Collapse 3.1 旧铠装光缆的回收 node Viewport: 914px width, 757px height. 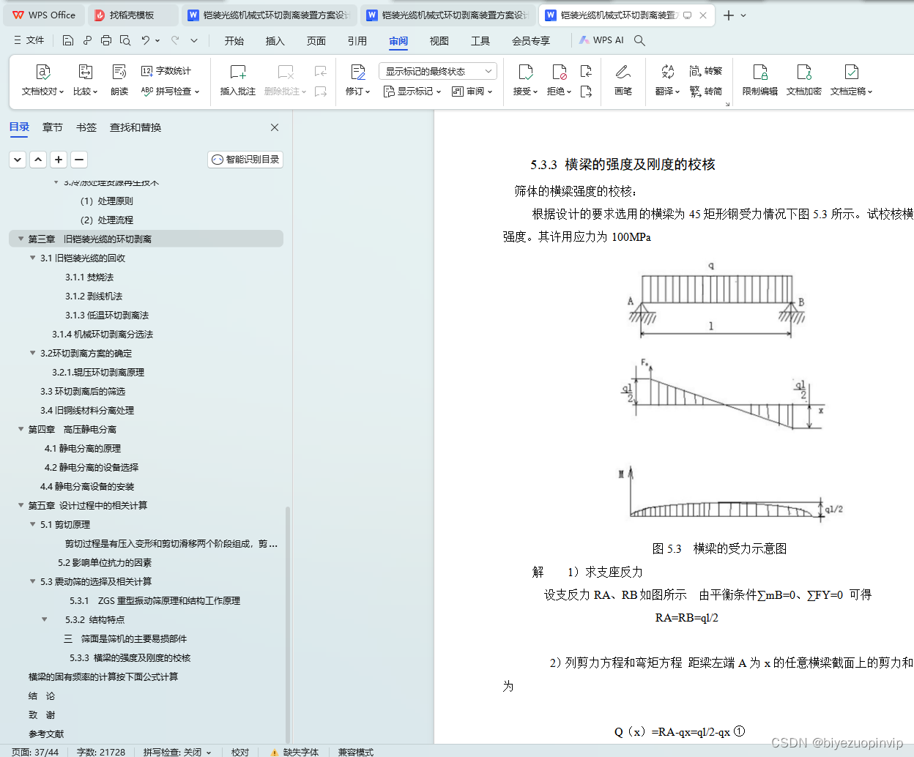point(32,258)
